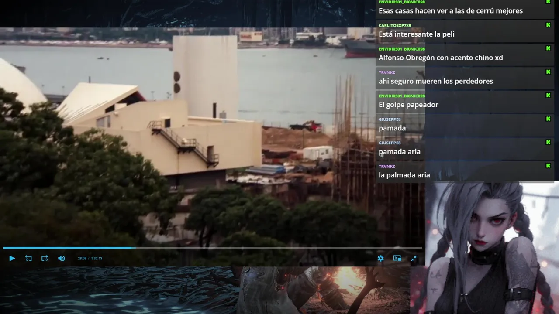559x314 pixels.
Task: Open the player settings gear
Action: (x=380, y=259)
